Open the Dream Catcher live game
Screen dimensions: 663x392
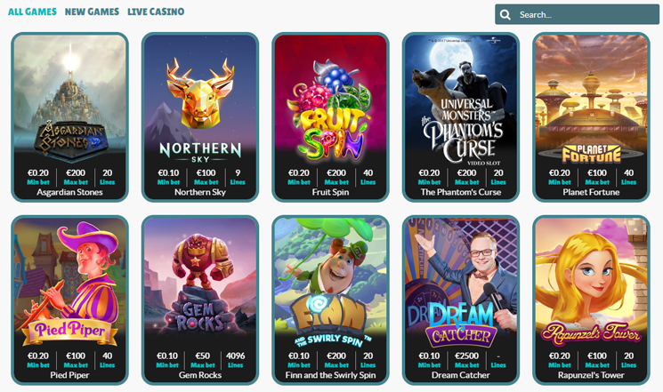pos(461,300)
